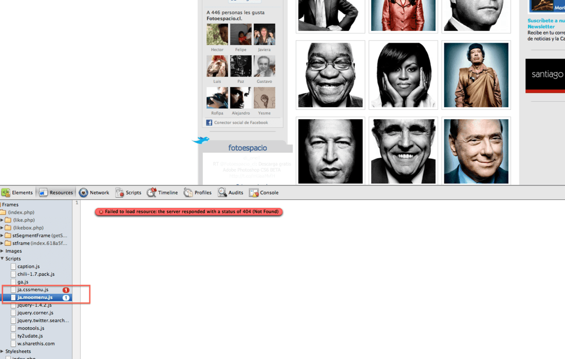Click the Audits tab label
The height and width of the screenshot is (359, 565).
point(236,193)
